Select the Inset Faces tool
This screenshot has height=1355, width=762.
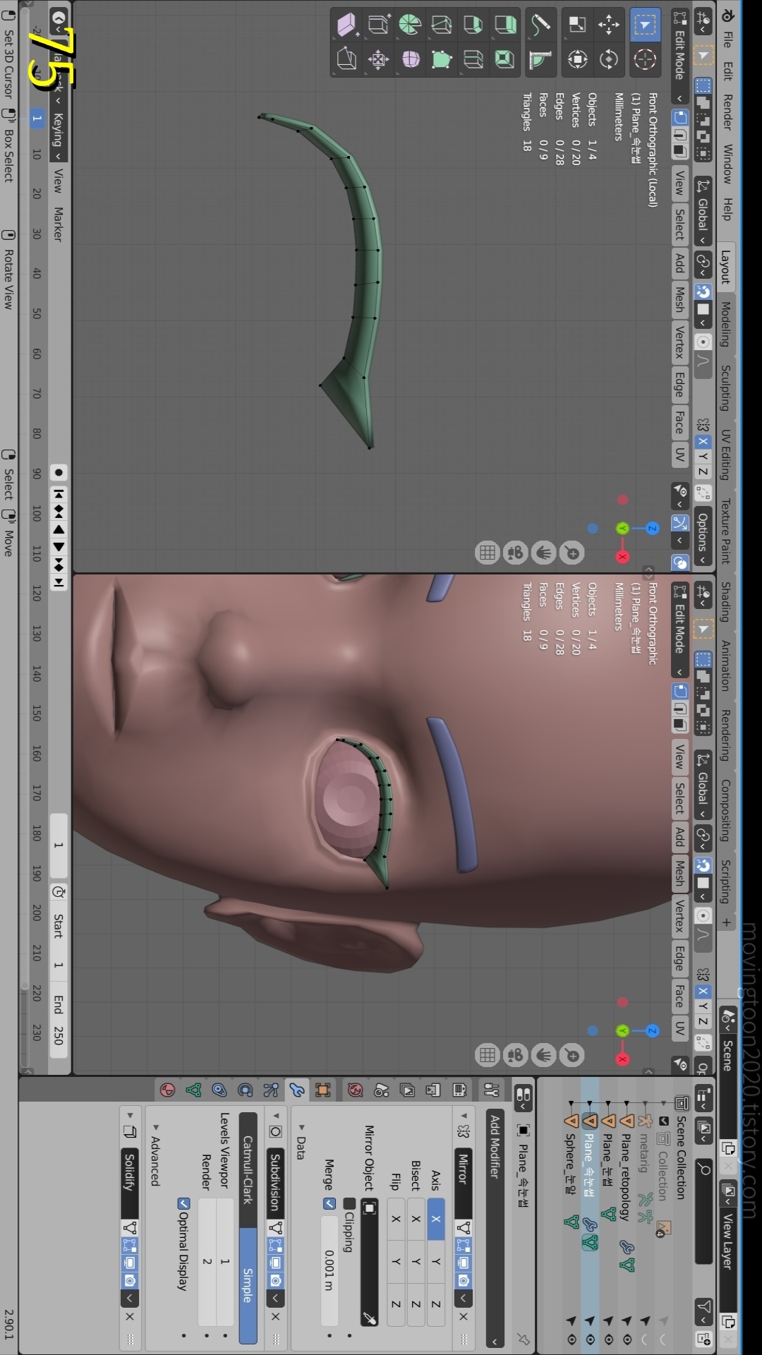[504, 59]
